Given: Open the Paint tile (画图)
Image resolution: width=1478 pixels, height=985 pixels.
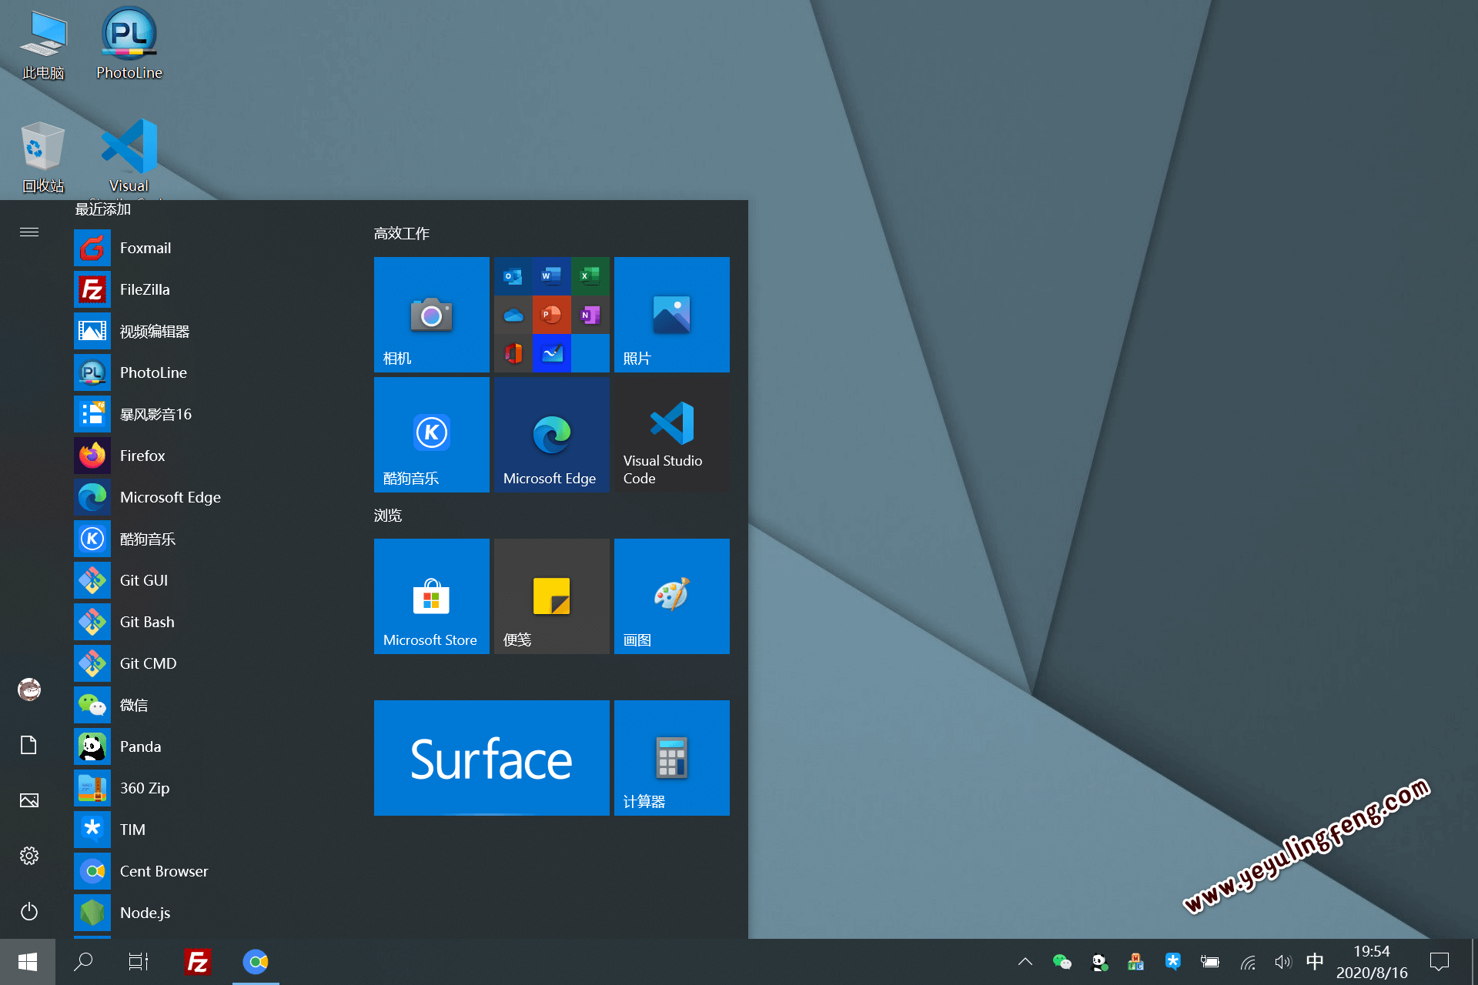Looking at the screenshot, I should point(671,596).
